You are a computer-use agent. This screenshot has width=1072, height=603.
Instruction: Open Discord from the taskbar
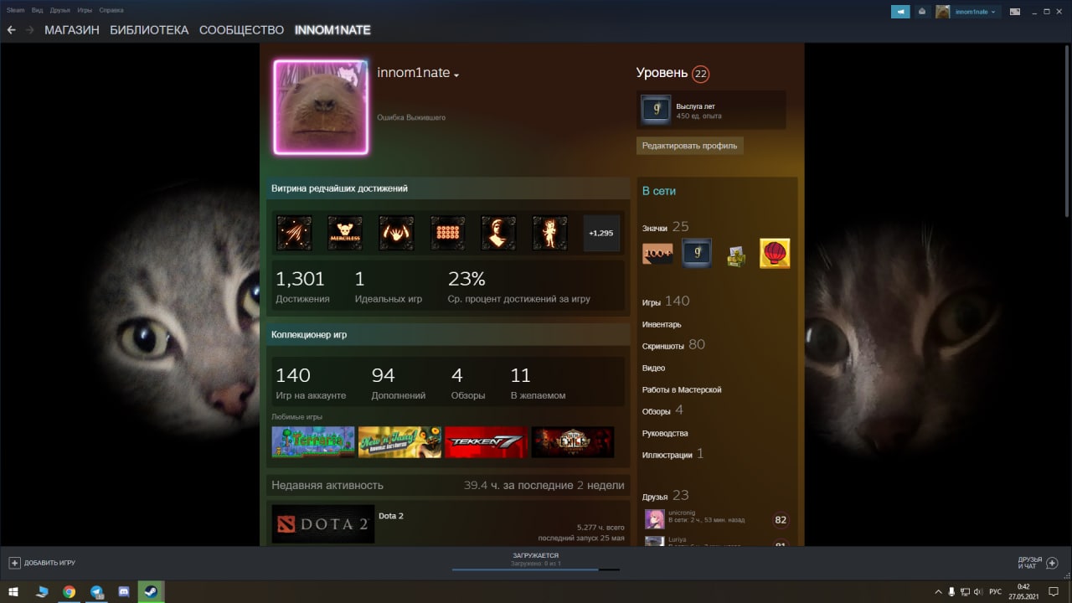pyautogui.click(x=124, y=592)
